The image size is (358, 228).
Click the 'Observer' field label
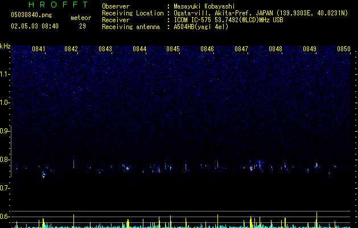[x=116, y=6]
